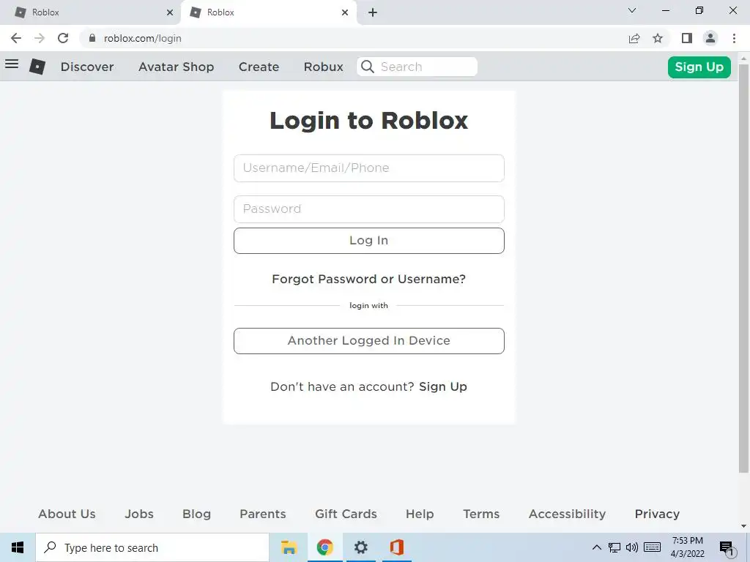
Task: Close the first Roblox tab
Action: (170, 12)
